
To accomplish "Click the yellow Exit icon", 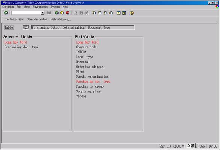I will 62,13.
